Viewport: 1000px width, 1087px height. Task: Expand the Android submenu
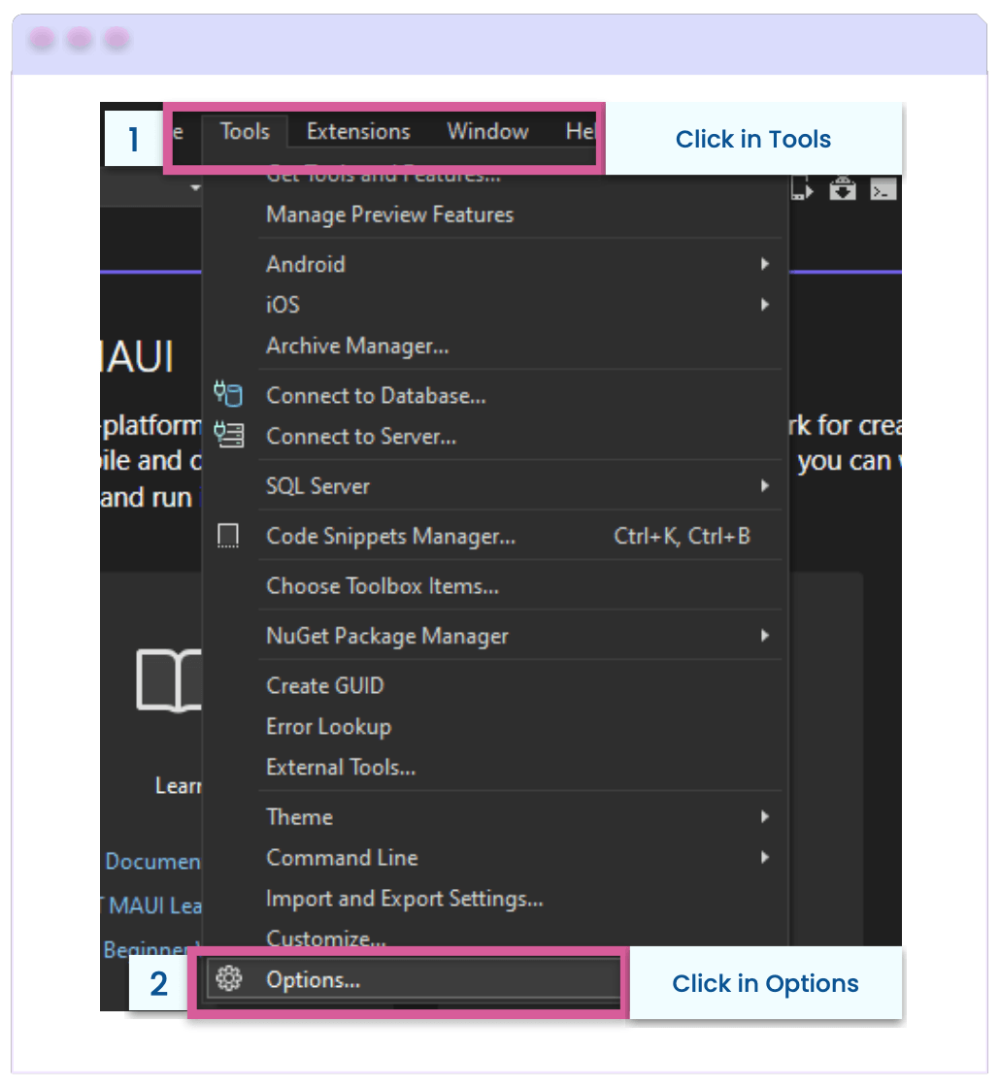tap(495, 264)
